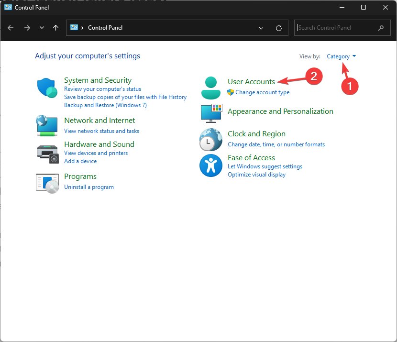Open Network and Internet category
The image size is (397, 342).
tap(99, 121)
